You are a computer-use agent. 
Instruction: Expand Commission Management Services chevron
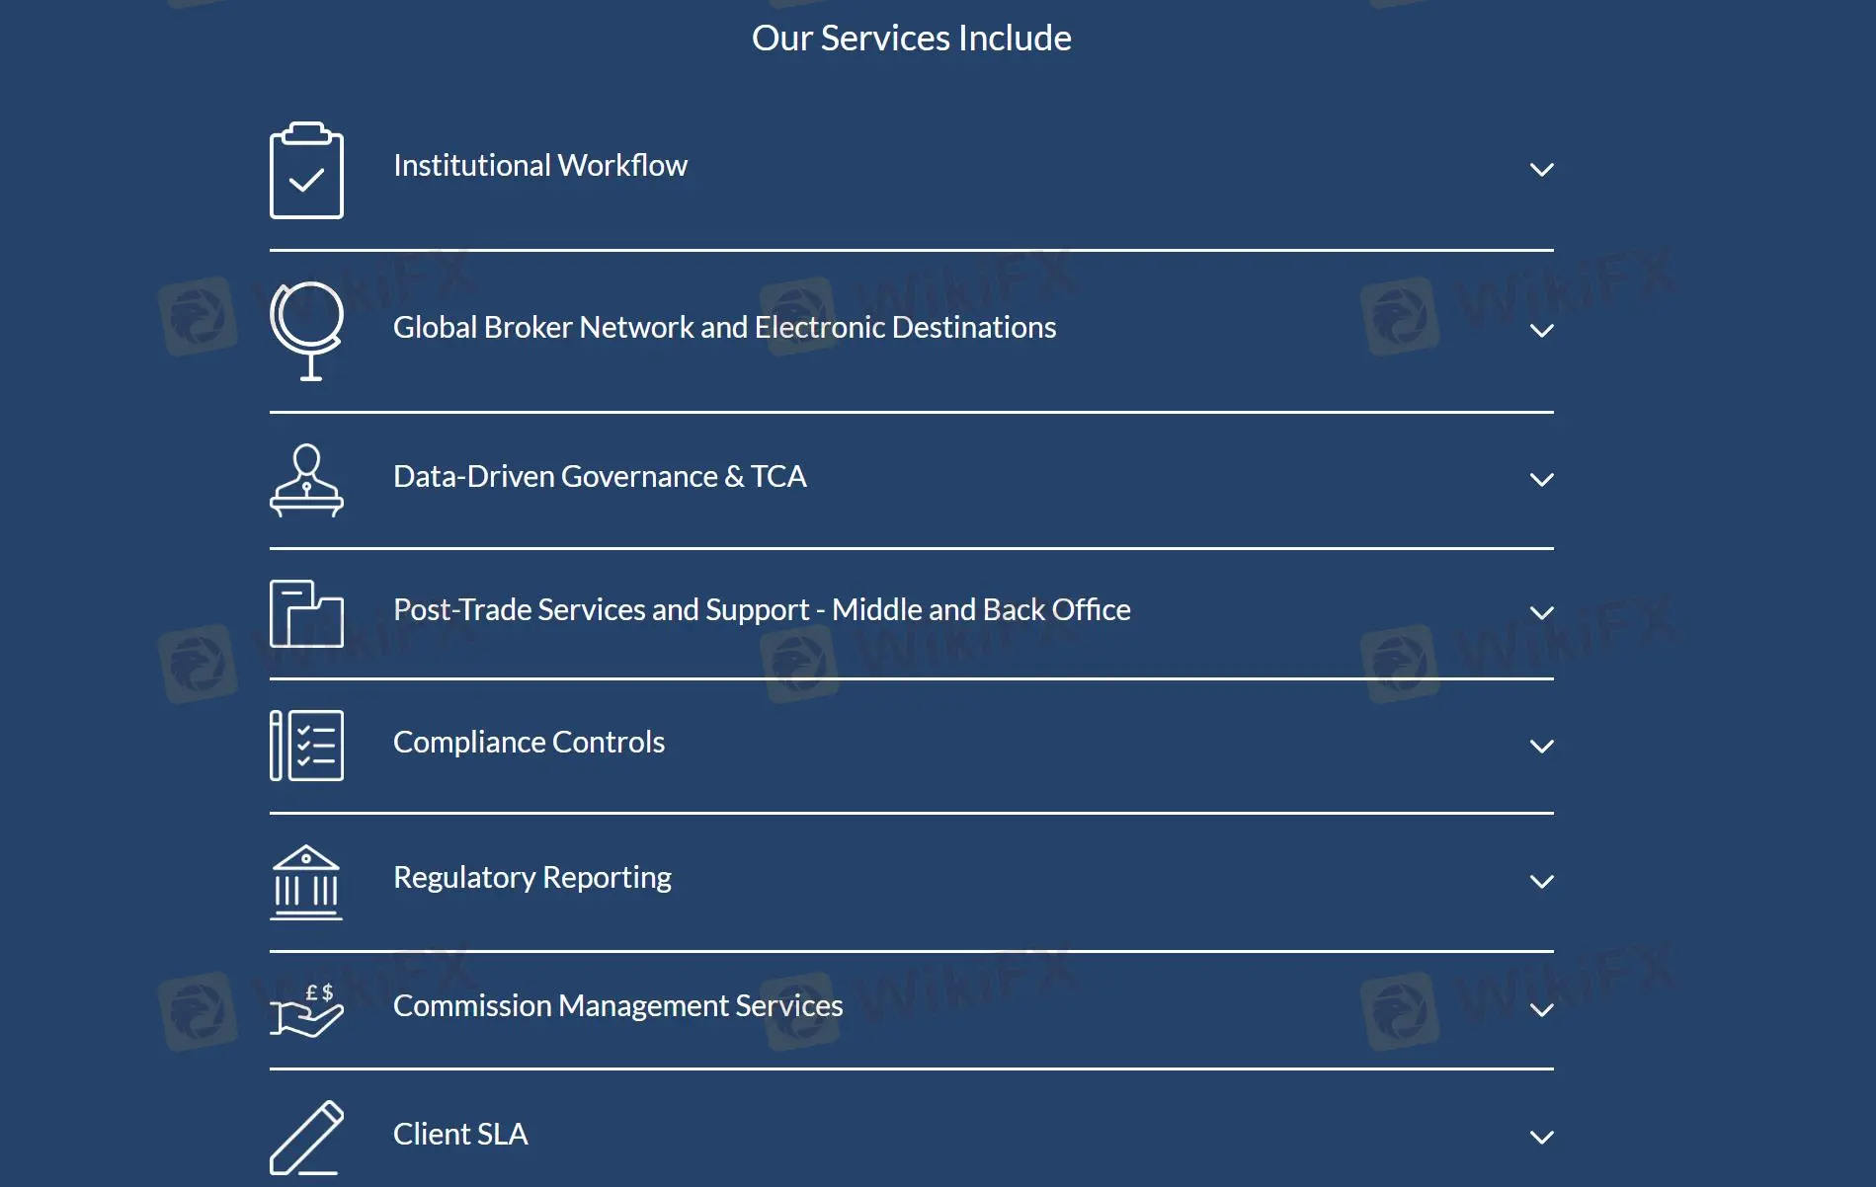point(1541,1010)
